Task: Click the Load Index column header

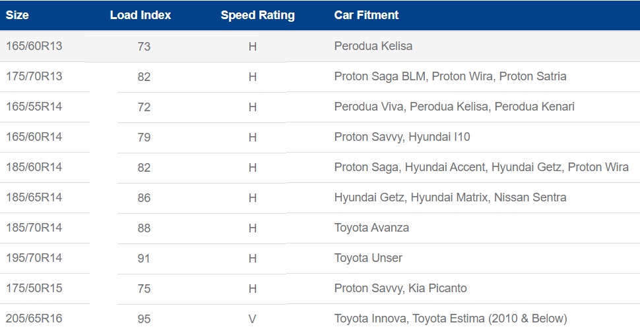Action: pyautogui.click(x=140, y=15)
